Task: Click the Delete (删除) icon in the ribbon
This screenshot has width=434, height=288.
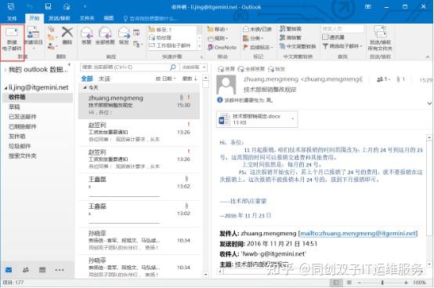Action: [x=67, y=35]
